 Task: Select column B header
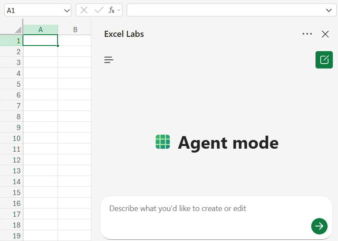tap(74, 29)
